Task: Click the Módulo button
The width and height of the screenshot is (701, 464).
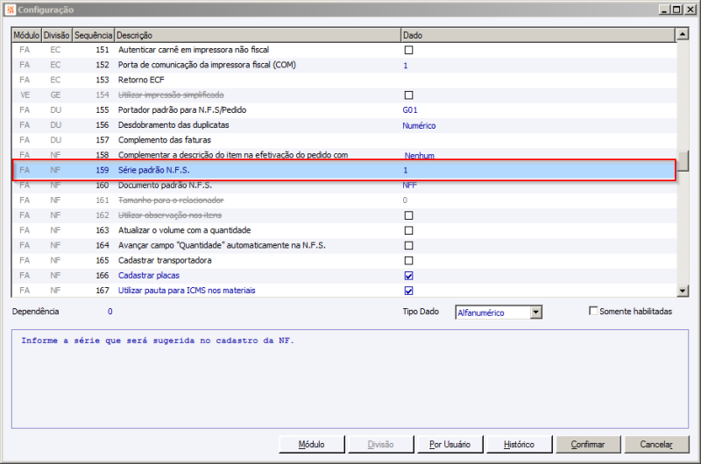Action: (x=312, y=445)
